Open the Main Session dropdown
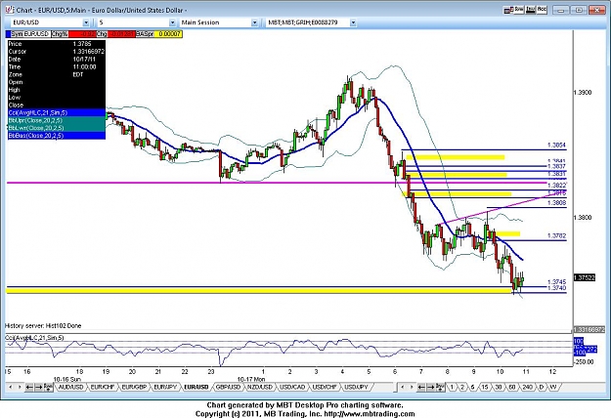This screenshot has width=611, height=418. pos(254,22)
